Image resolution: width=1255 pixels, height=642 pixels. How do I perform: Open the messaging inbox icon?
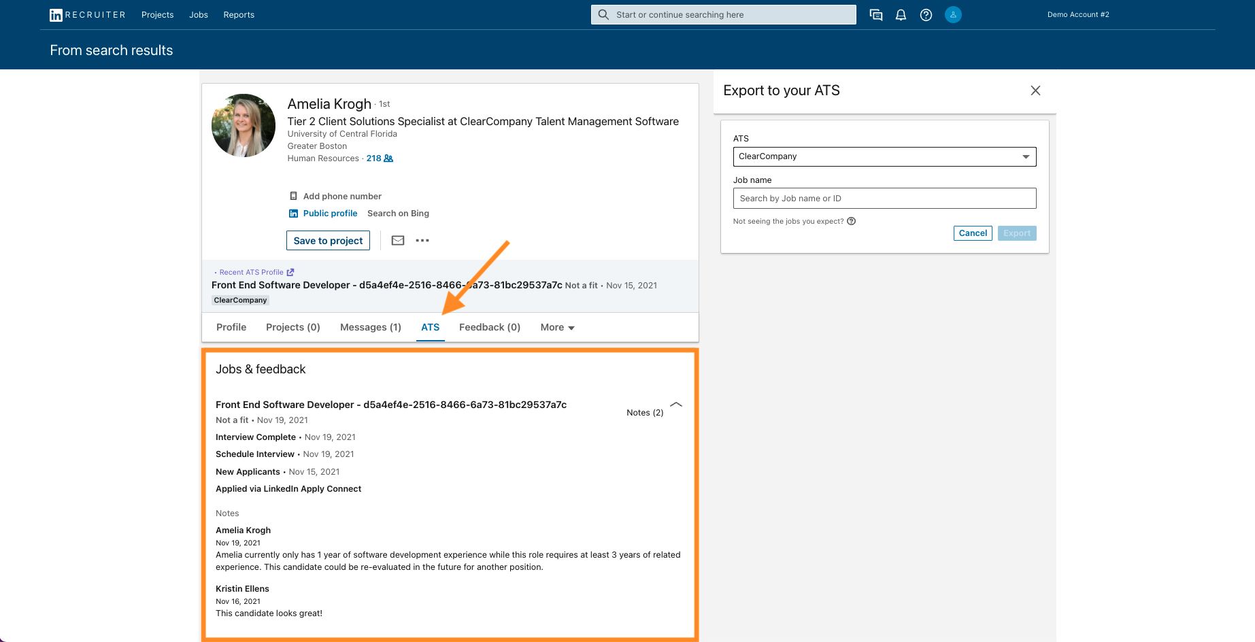pyautogui.click(x=876, y=15)
